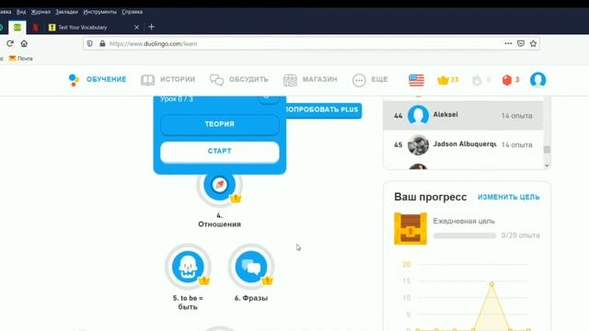Click Jadson Albuquerque's avatar photo
589x331 pixels.
click(418, 144)
